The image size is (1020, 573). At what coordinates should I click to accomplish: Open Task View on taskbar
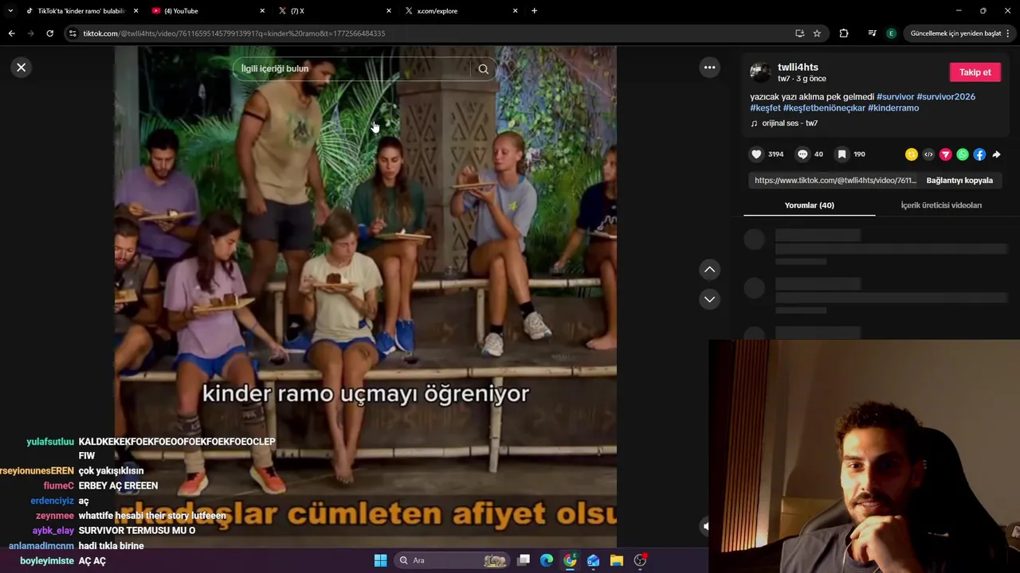click(524, 560)
